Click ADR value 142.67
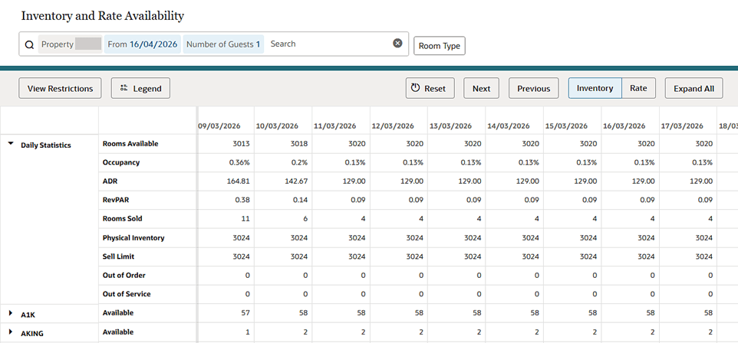The image size is (738, 343). coord(297,181)
